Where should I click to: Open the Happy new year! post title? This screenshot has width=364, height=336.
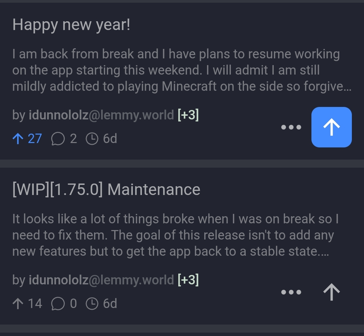[71, 25]
